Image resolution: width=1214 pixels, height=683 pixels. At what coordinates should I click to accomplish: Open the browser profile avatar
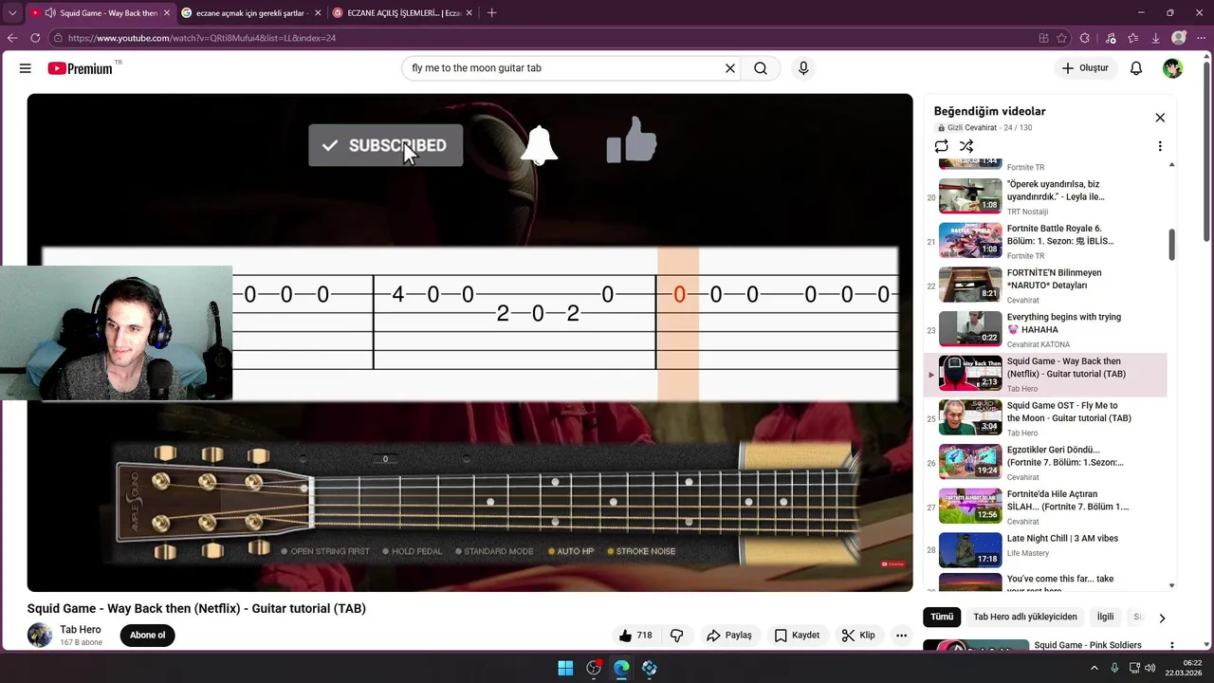click(x=1179, y=38)
